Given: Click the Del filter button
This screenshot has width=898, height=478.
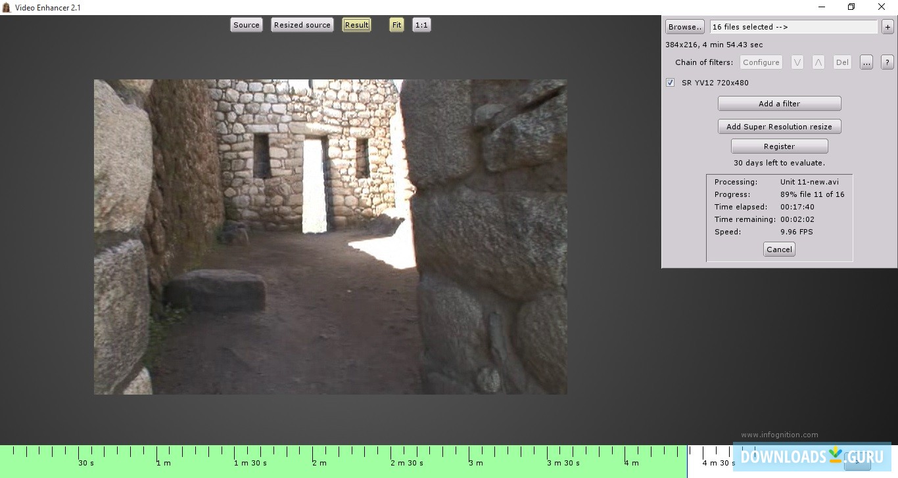Looking at the screenshot, I should pyautogui.click(x=842, y=62).
